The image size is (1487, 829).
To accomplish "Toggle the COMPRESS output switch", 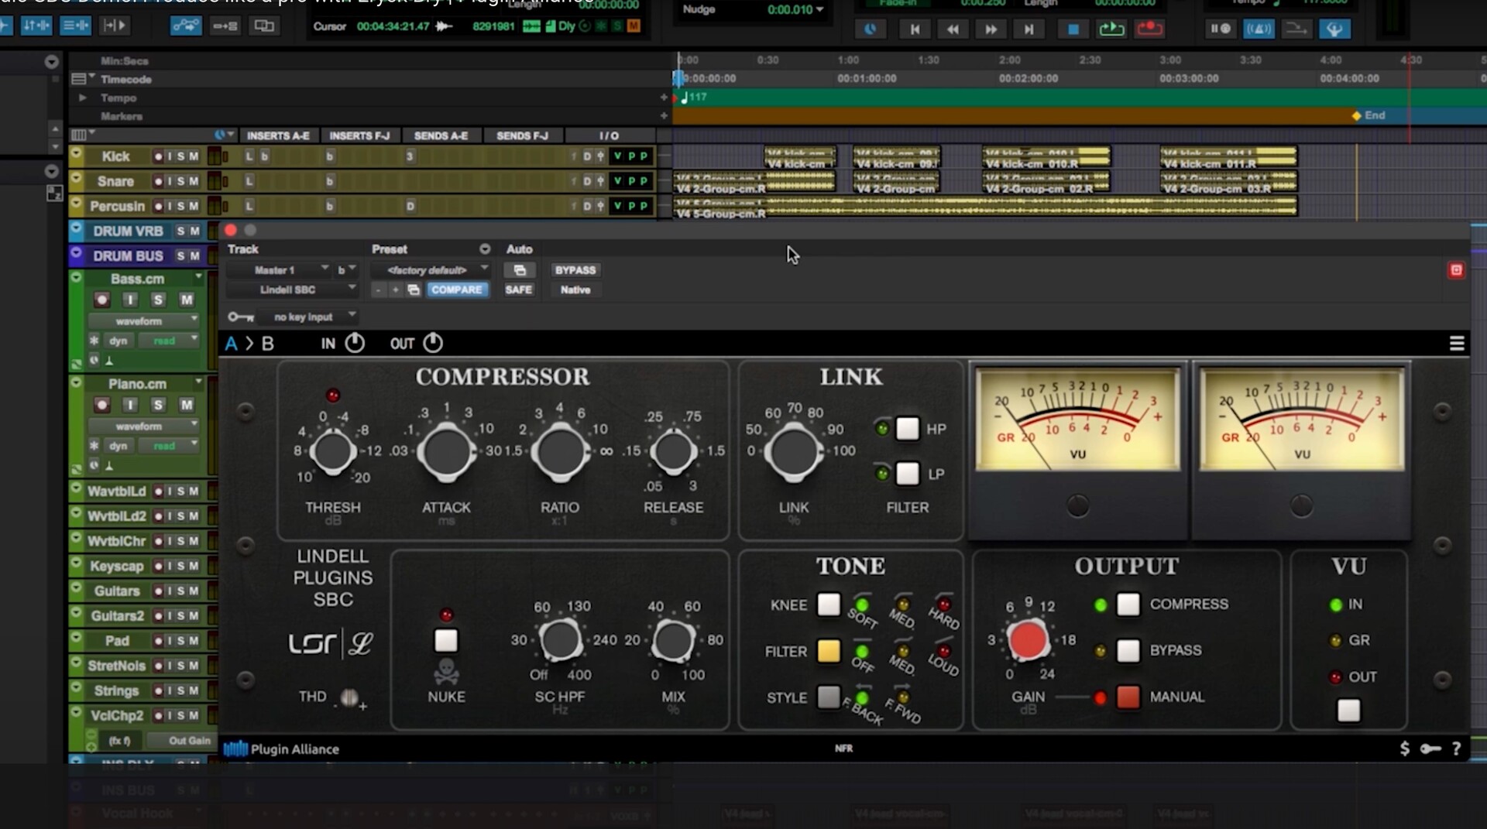I will pyautogui.click(x=1128, y=605).
